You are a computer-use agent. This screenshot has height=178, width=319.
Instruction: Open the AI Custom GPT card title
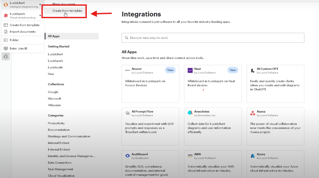267,69
